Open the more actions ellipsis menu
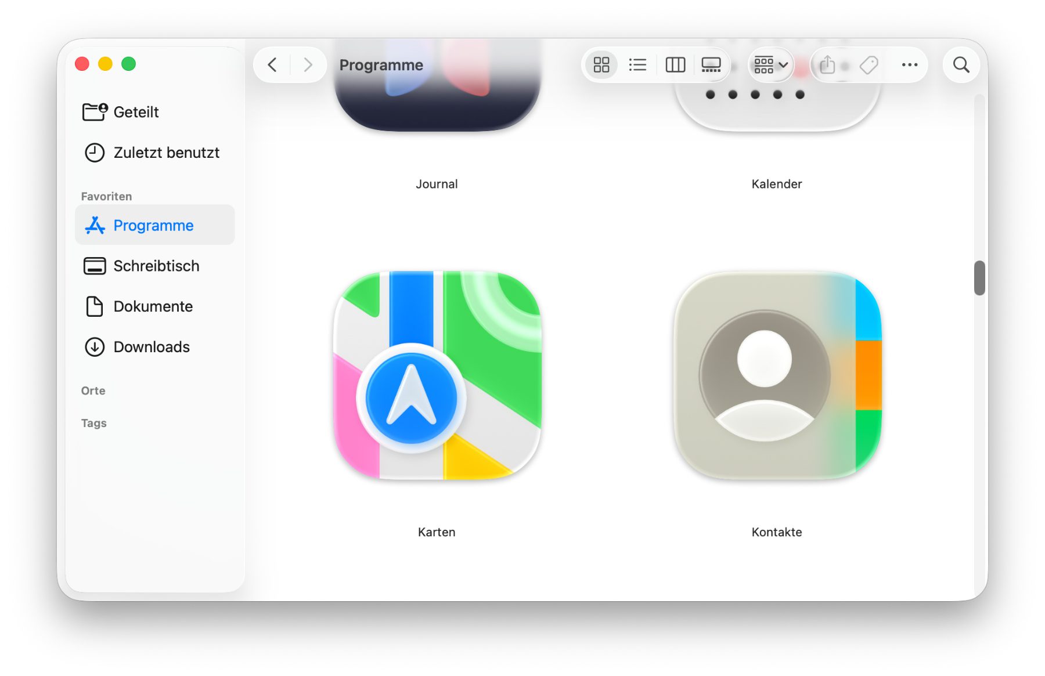The width and height of the screenshot is (1045, 676). [x=909, y=65]
